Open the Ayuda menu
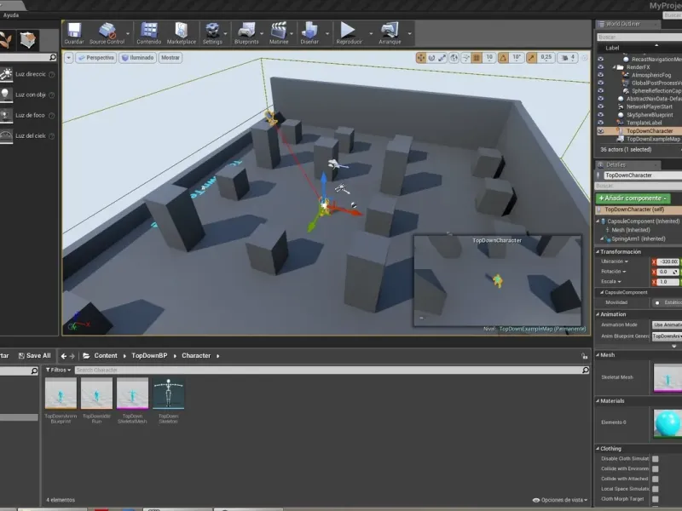Viewport: 682px width, 511px height. (11, 15)
